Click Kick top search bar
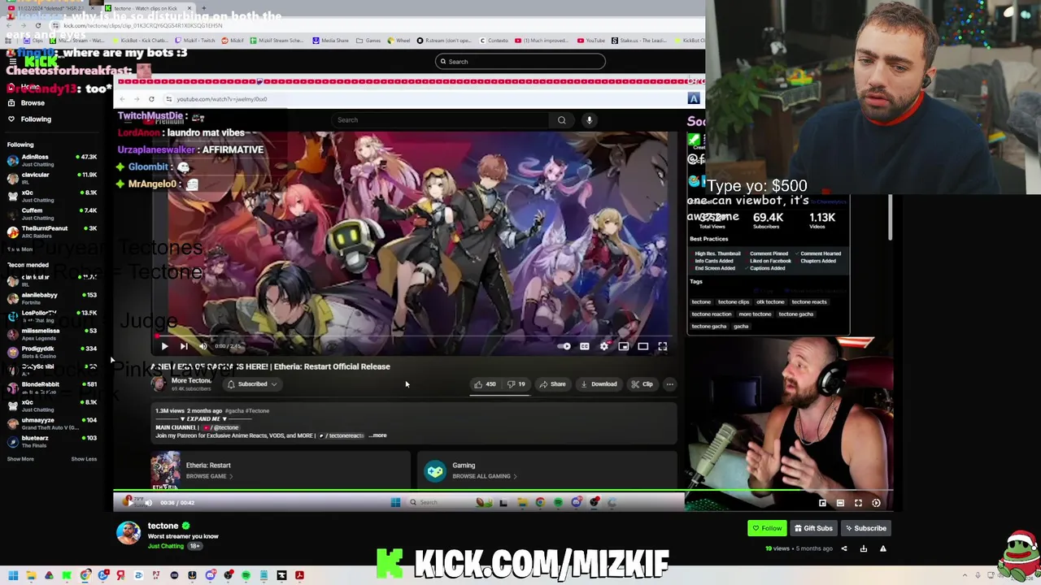 520,62
